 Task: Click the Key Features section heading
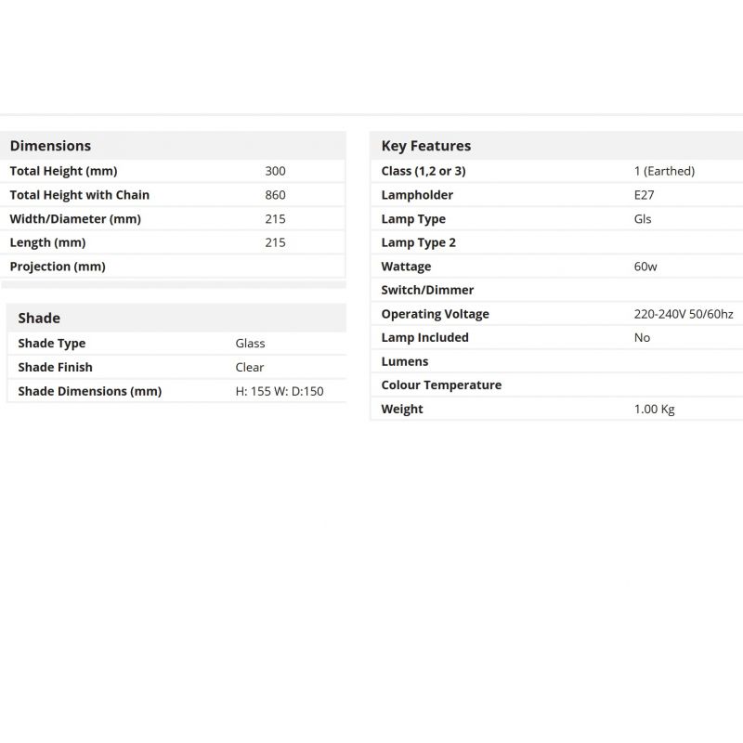click(425, 146)
